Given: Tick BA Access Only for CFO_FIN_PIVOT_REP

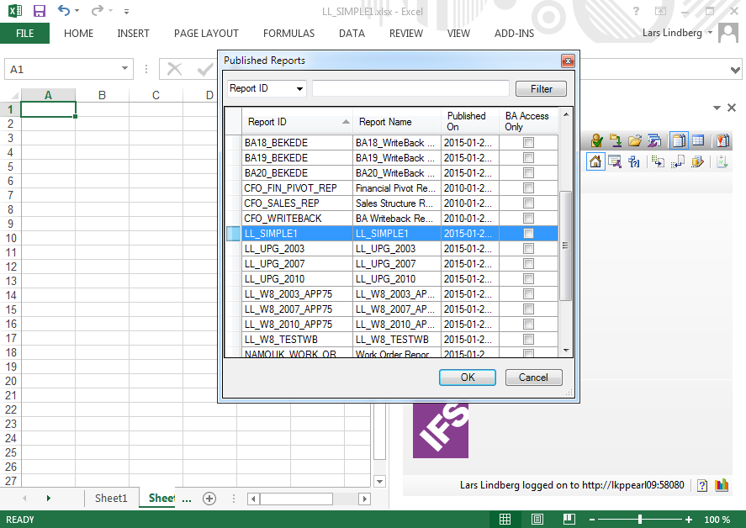Looking at the screenshot, I should point(528,188).
